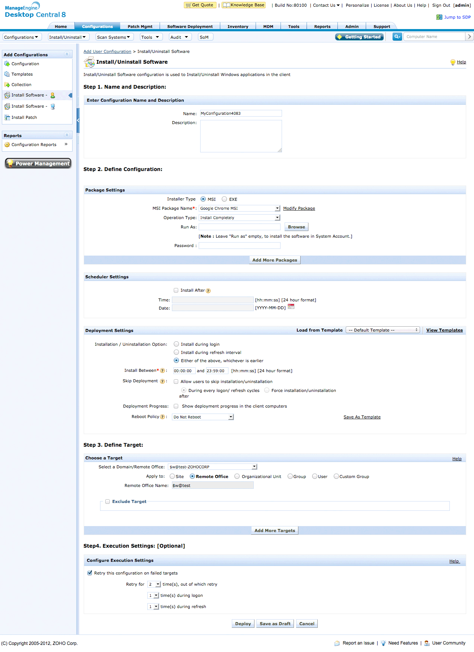Viewport: 474px width, 652px height.
Task: Click the Modify Package link
Action: (299, 208)
